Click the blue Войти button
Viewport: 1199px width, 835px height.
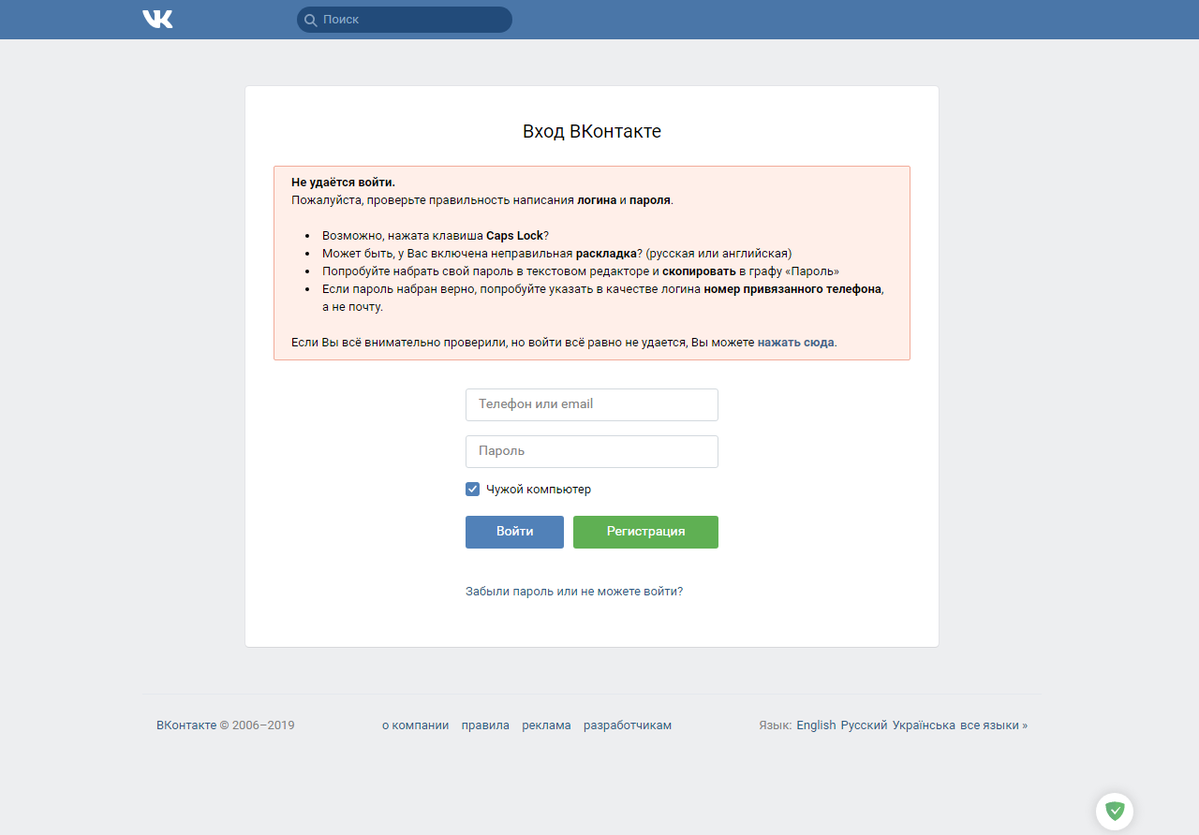[x=514, y=532]
